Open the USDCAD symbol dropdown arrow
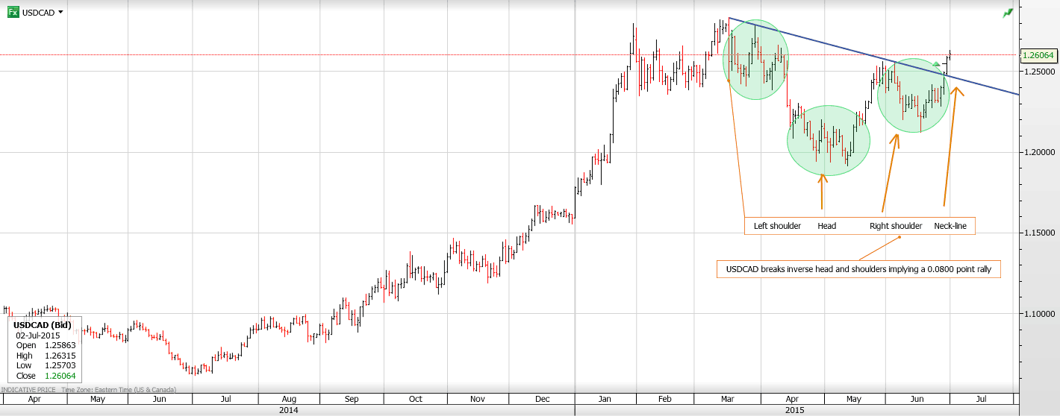The height and width of the screenshot is (416, 1060). [60, 13]
